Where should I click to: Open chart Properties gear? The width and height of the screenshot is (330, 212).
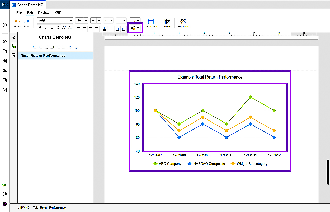(x=183, y=23)
